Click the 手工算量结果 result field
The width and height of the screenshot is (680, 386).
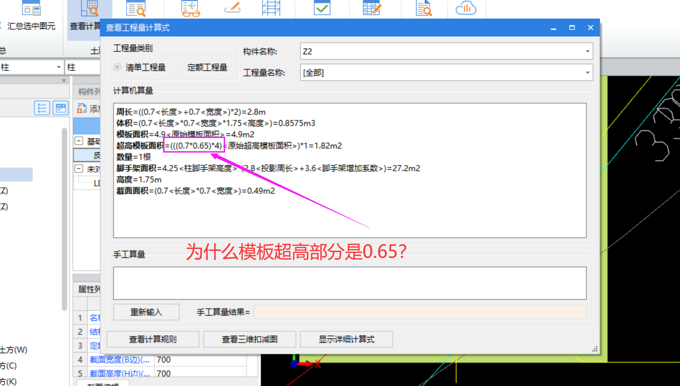tap(420, 312)
